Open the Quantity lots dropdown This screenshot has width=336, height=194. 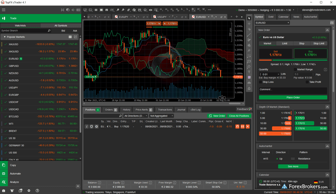pos(278,74)
